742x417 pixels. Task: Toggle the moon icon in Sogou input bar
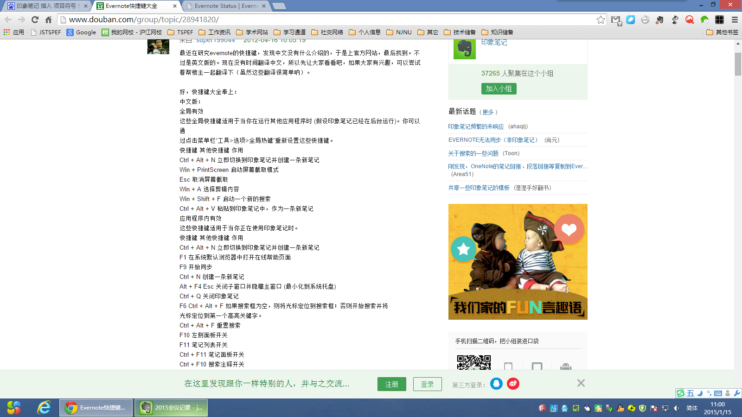(700, 393)
